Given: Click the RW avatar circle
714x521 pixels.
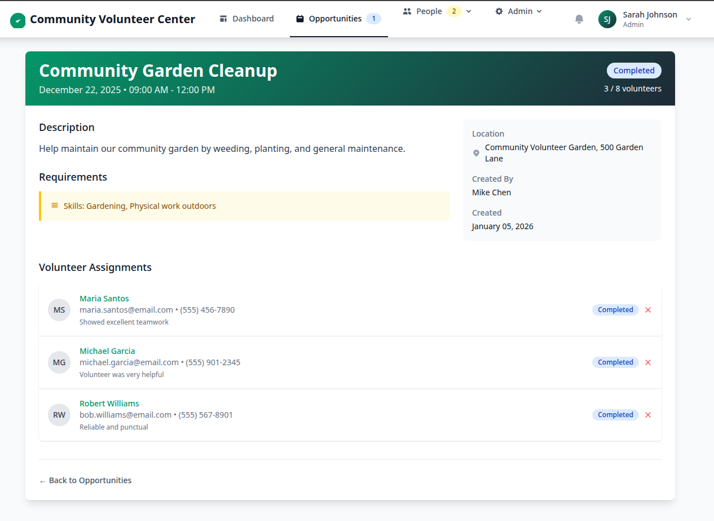Looking at the screenshot, I should [59, 415].
